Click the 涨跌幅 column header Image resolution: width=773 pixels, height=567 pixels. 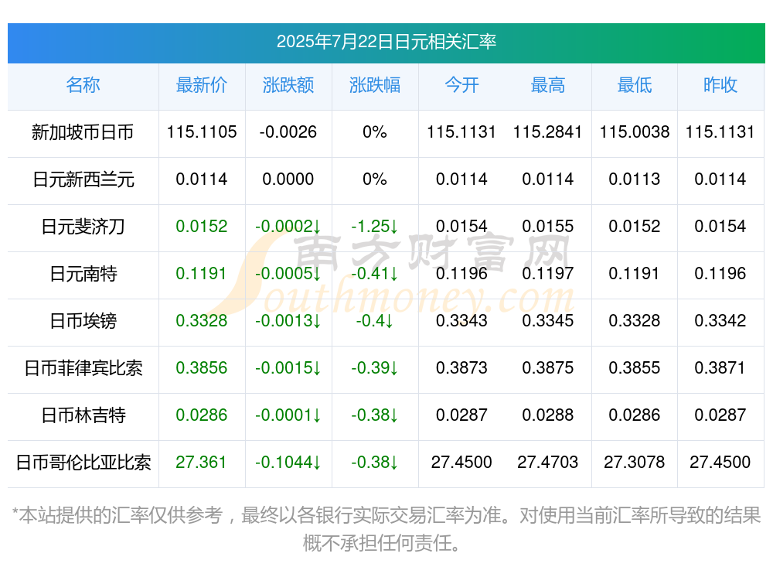click(x=375, y=85)
